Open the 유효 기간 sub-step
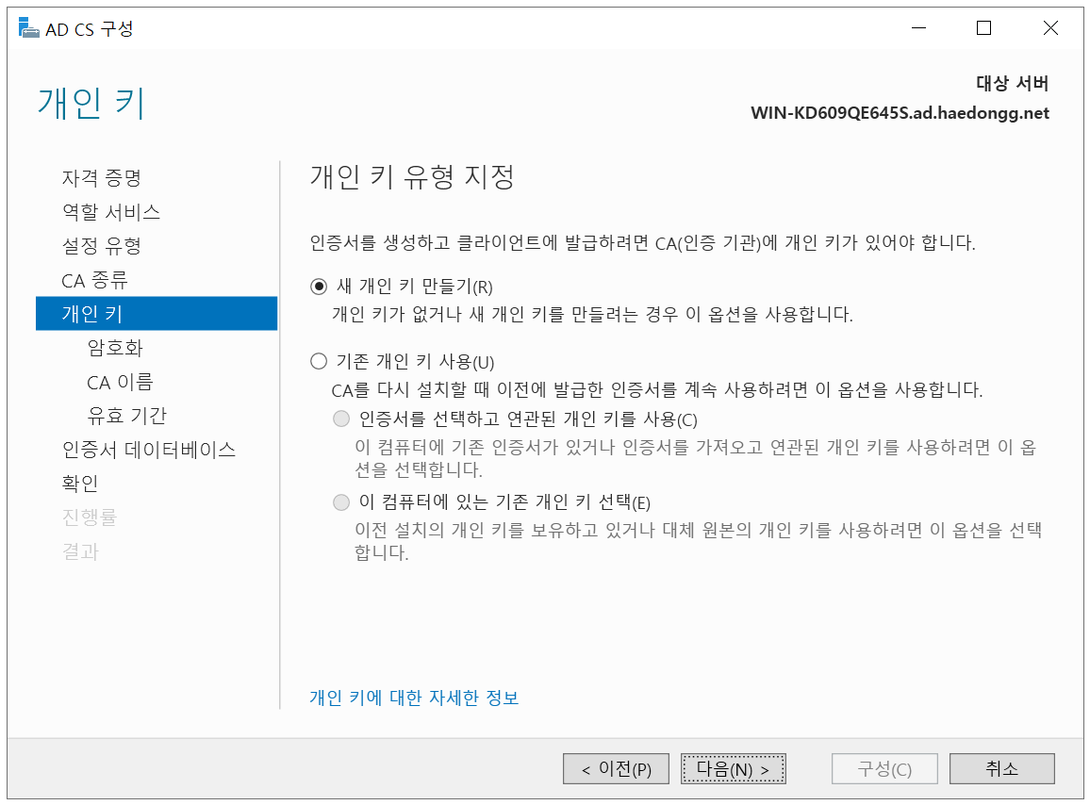The image size is (1090, 805). click(x=126, y=416)
